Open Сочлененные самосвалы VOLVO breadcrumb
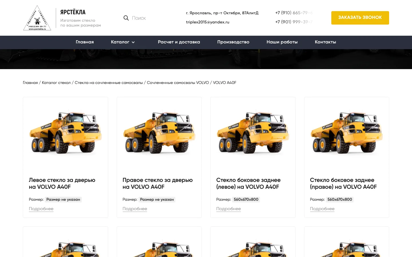 pyautogui.click(x=178, y=83)
